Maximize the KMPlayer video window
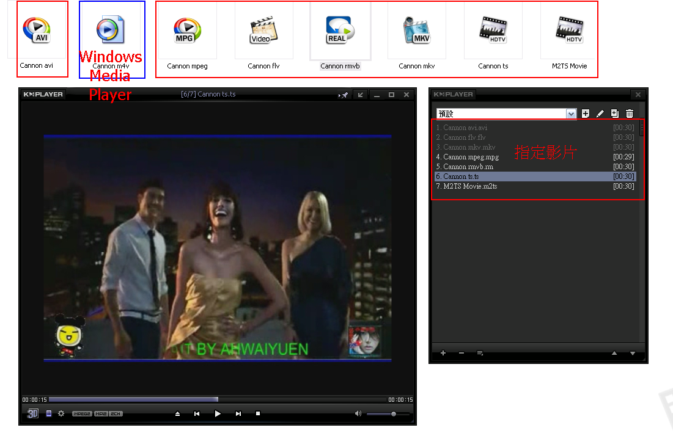The height and width of the screenshot is (447, 673). (x=391, y=95)
